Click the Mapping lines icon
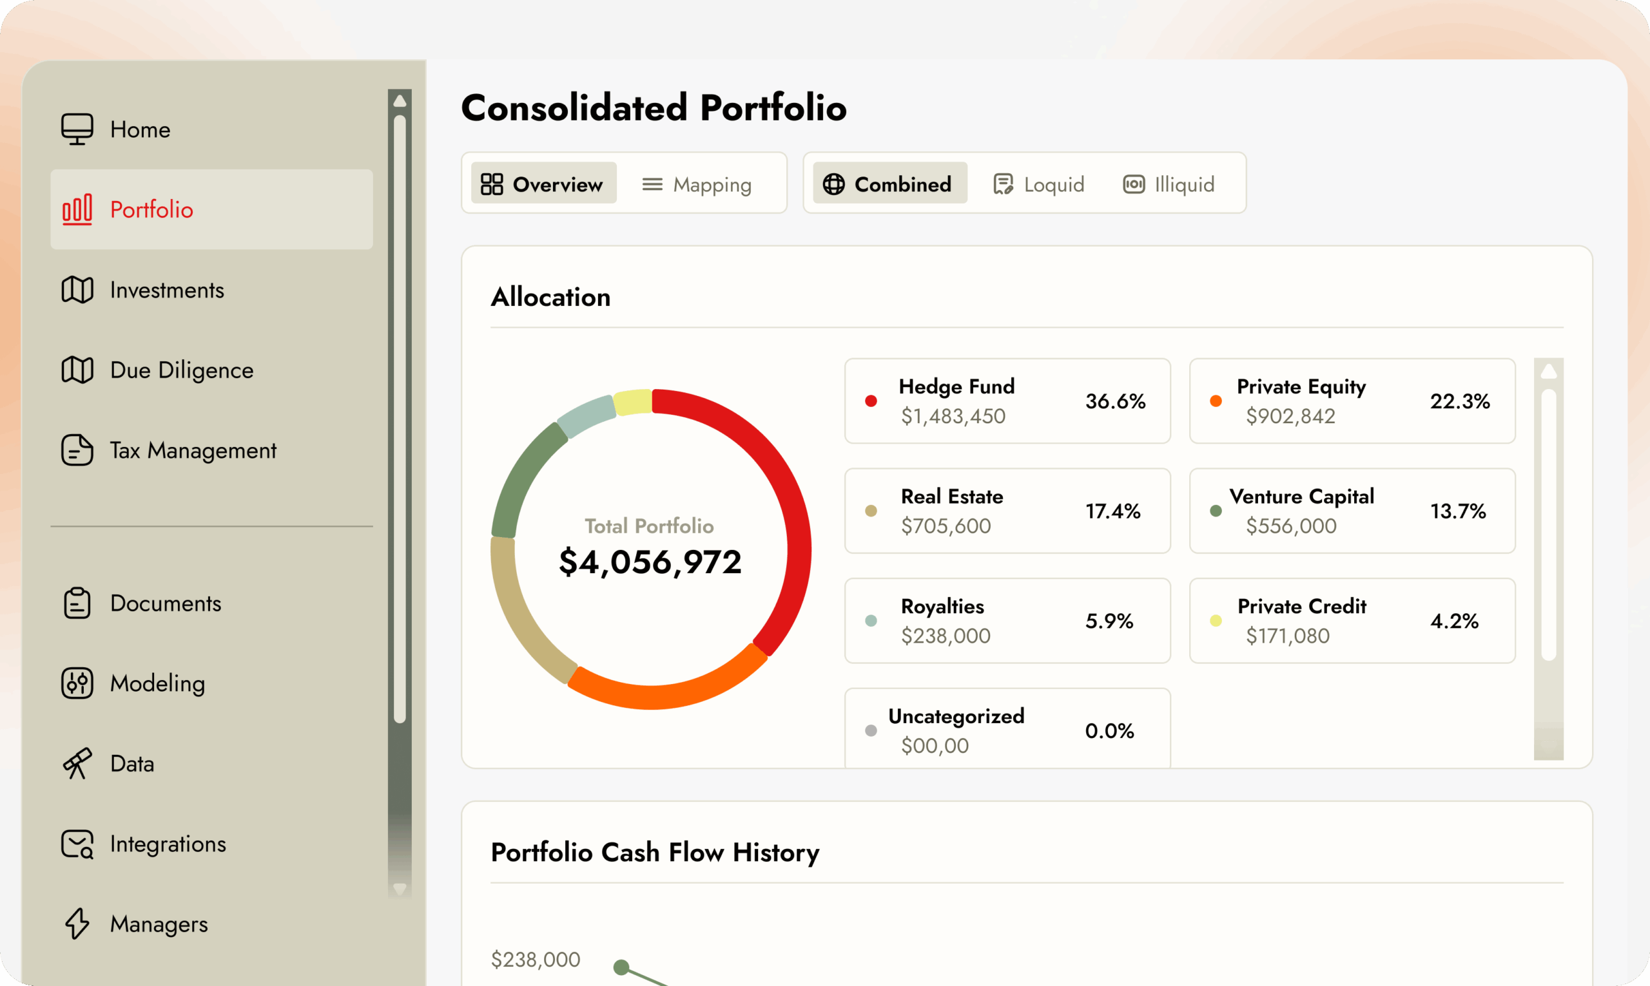 (x=652, y=184)
